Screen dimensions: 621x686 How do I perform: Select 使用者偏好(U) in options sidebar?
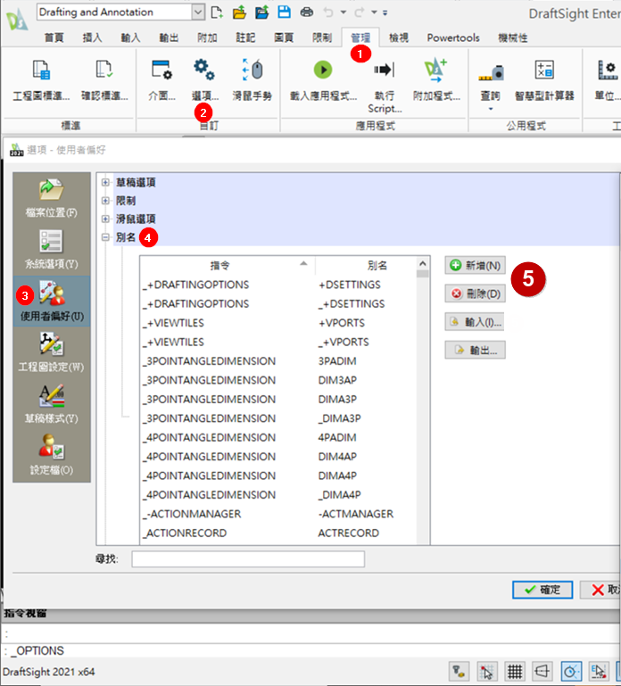52,301
